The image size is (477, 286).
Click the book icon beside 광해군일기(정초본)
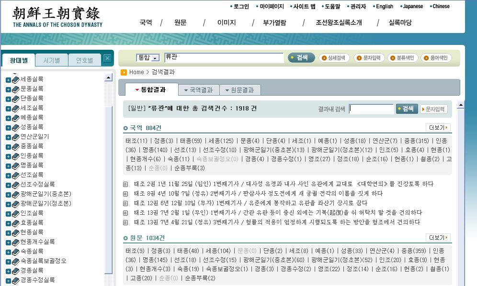15,205
